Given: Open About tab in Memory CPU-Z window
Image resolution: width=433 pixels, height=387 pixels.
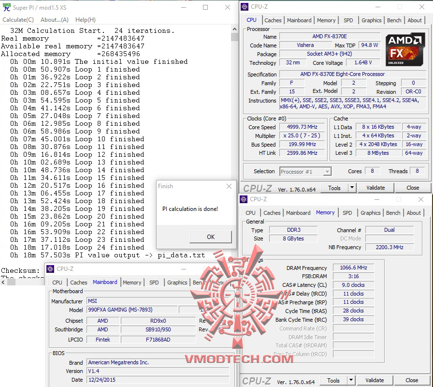Looking at the screenshot, I should 414,213.
